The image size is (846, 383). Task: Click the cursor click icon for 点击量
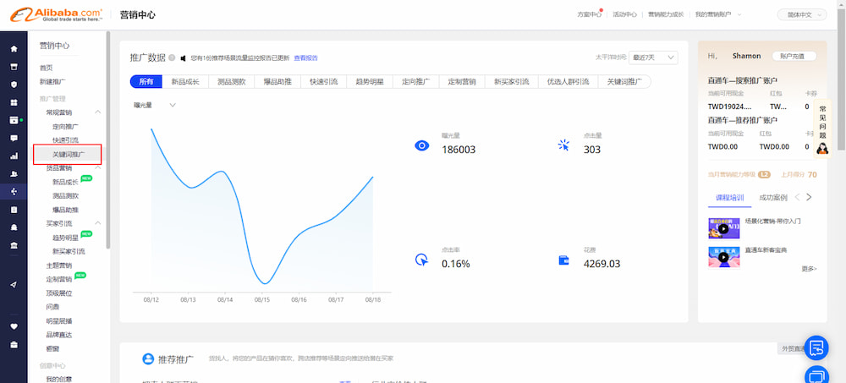click(x=563, y=145)
